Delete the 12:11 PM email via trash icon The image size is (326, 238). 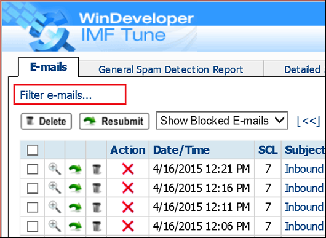[x=97, y=207]
